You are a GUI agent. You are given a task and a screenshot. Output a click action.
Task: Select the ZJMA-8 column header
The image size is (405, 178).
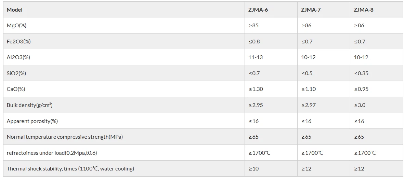(364, 10)
